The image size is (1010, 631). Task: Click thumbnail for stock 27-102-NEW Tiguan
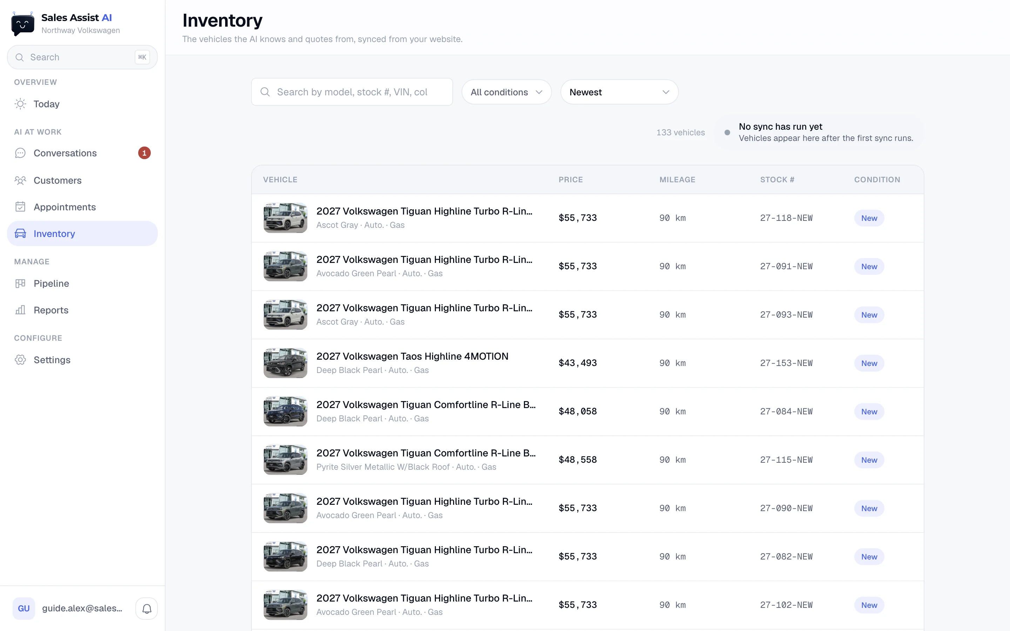pos(285,605)
